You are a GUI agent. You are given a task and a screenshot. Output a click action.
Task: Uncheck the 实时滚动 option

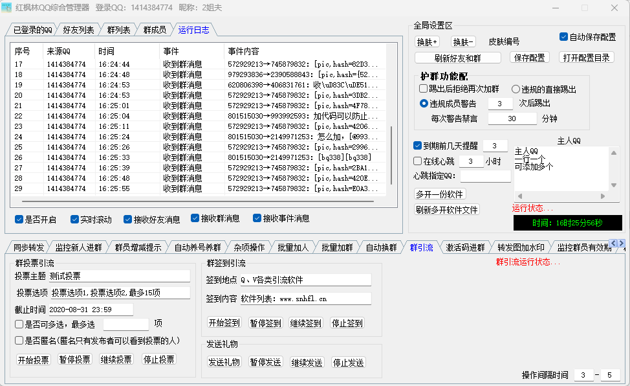click(75, 219)
